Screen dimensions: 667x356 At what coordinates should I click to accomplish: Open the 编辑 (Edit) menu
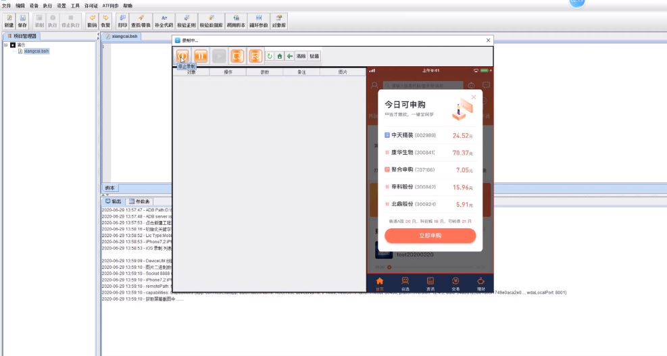click(x=20, y=5)
